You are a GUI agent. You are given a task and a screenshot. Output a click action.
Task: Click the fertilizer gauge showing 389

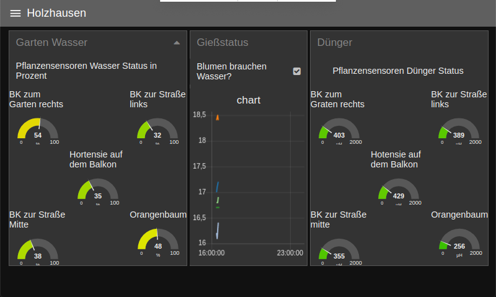point(459,131)
